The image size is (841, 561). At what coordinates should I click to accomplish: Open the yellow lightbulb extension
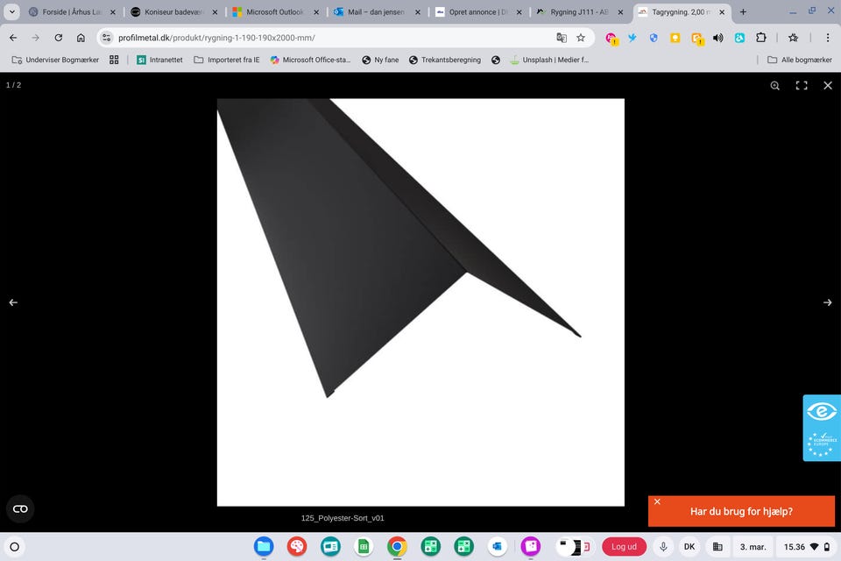(675, 38)
